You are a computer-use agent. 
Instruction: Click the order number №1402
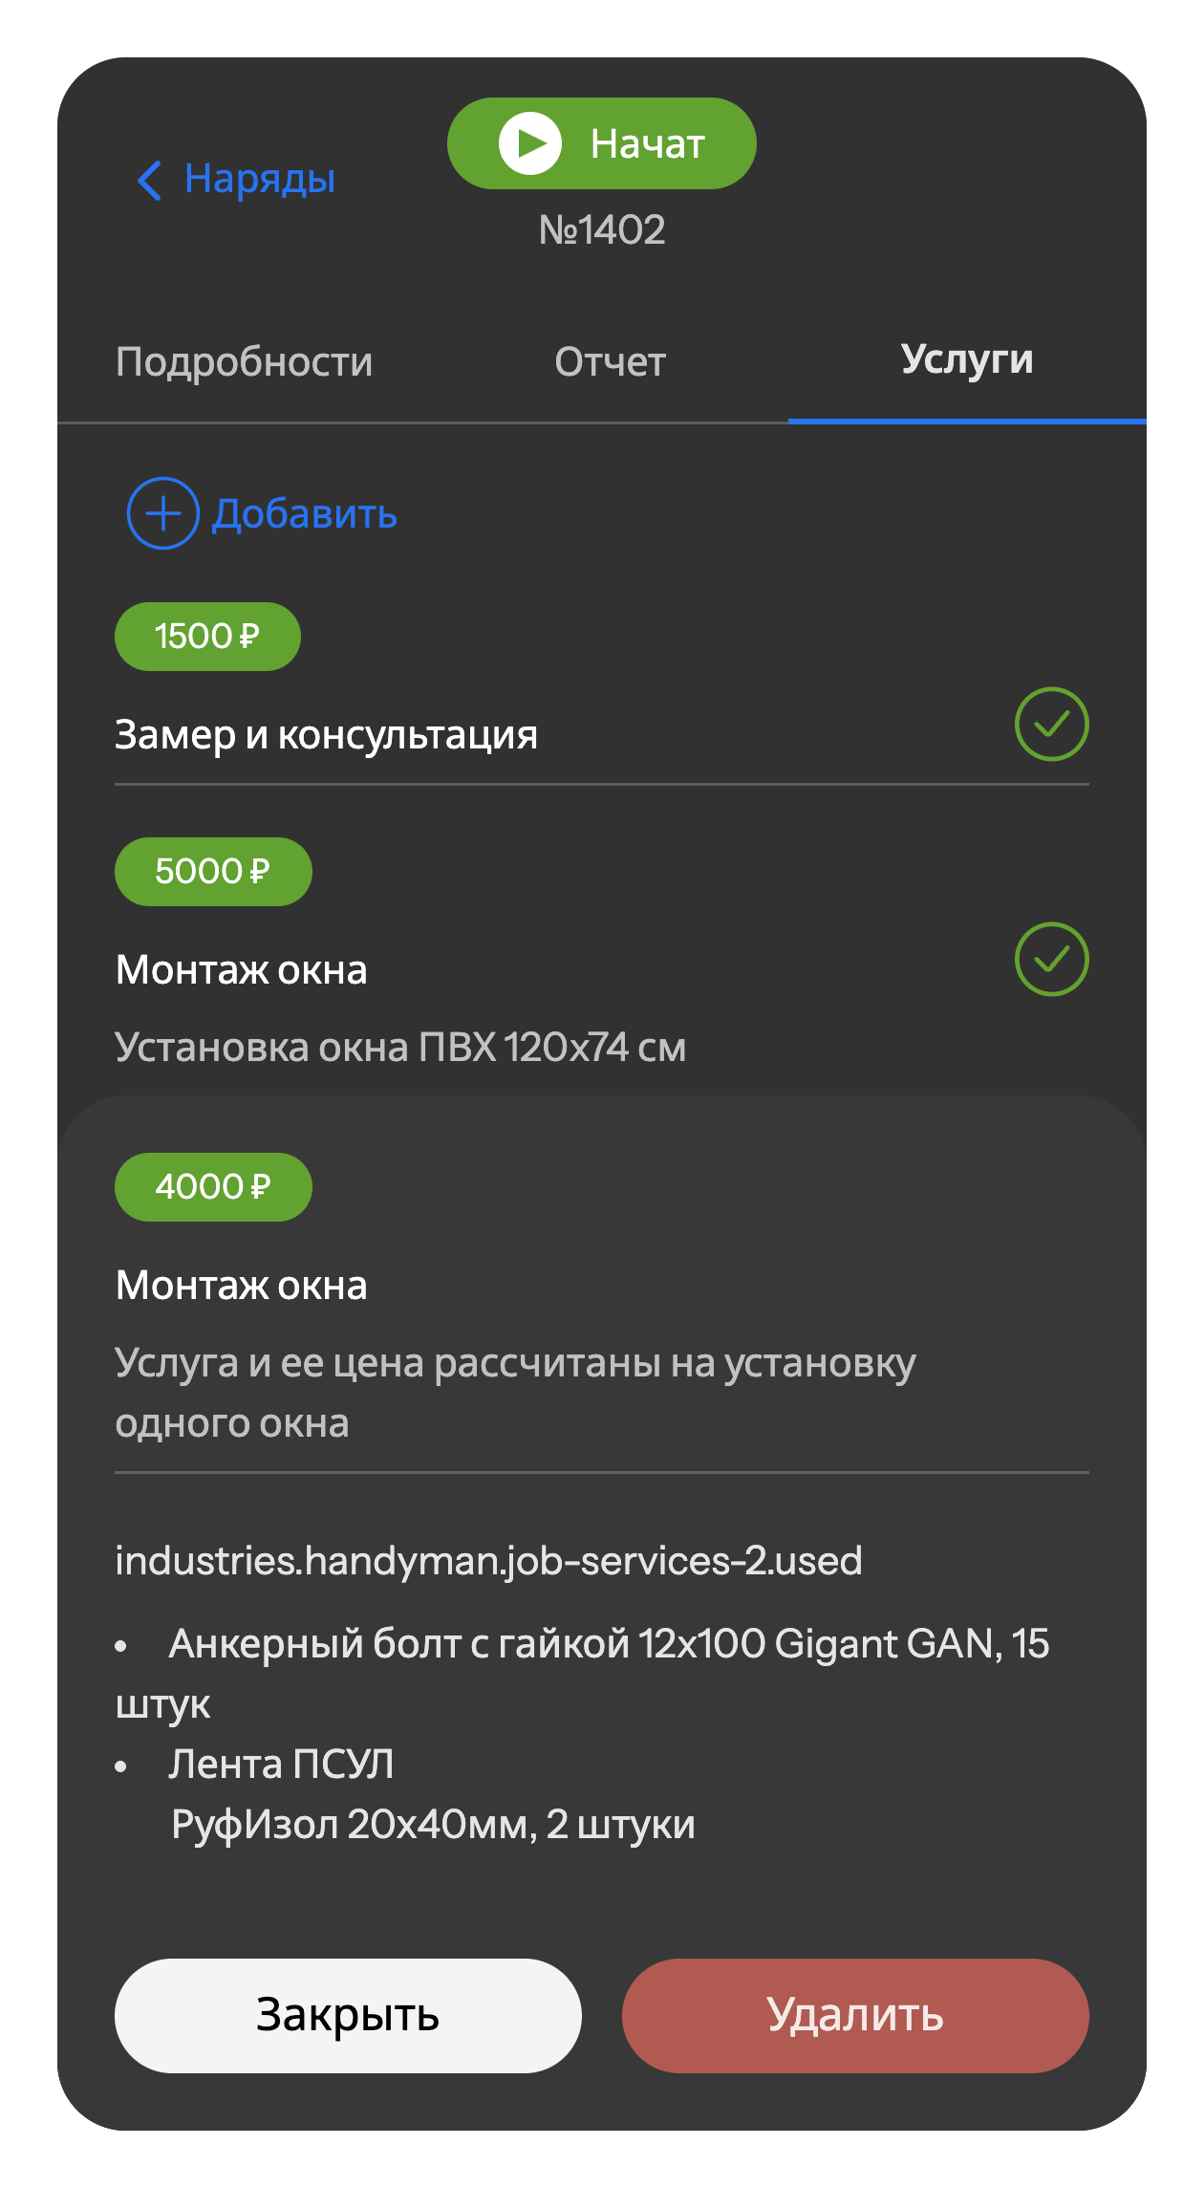602,230
